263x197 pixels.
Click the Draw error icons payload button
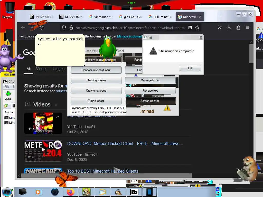[96, 91]
